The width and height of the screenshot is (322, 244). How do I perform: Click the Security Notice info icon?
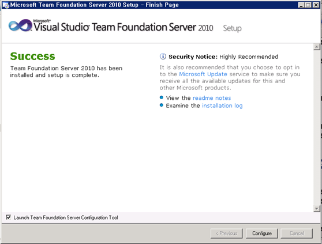[163, 56]
